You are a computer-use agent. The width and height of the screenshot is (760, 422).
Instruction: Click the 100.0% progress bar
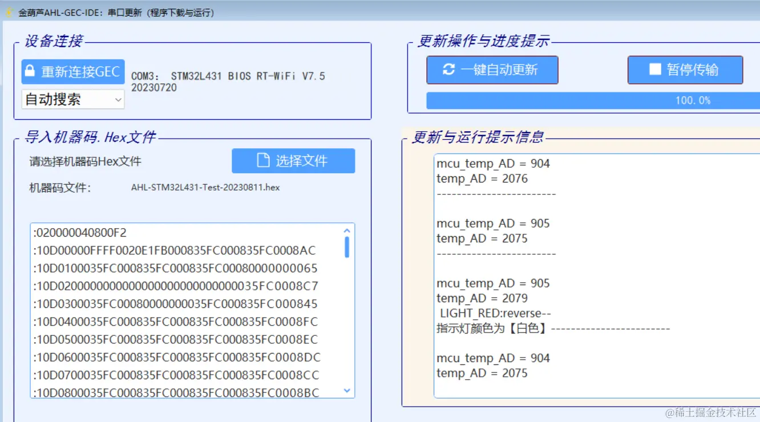tap(592, 100)
